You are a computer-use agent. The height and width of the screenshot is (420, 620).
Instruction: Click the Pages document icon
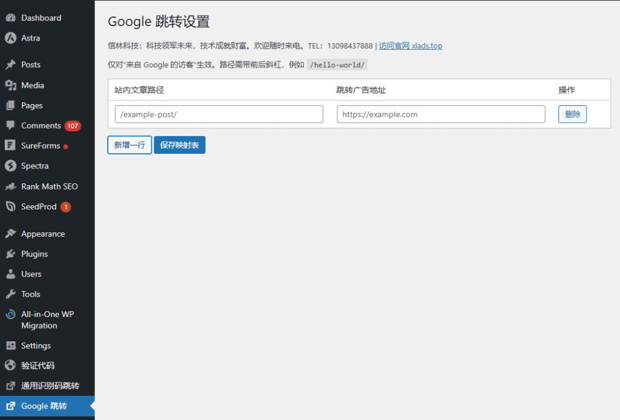click(x=11, y=105)
